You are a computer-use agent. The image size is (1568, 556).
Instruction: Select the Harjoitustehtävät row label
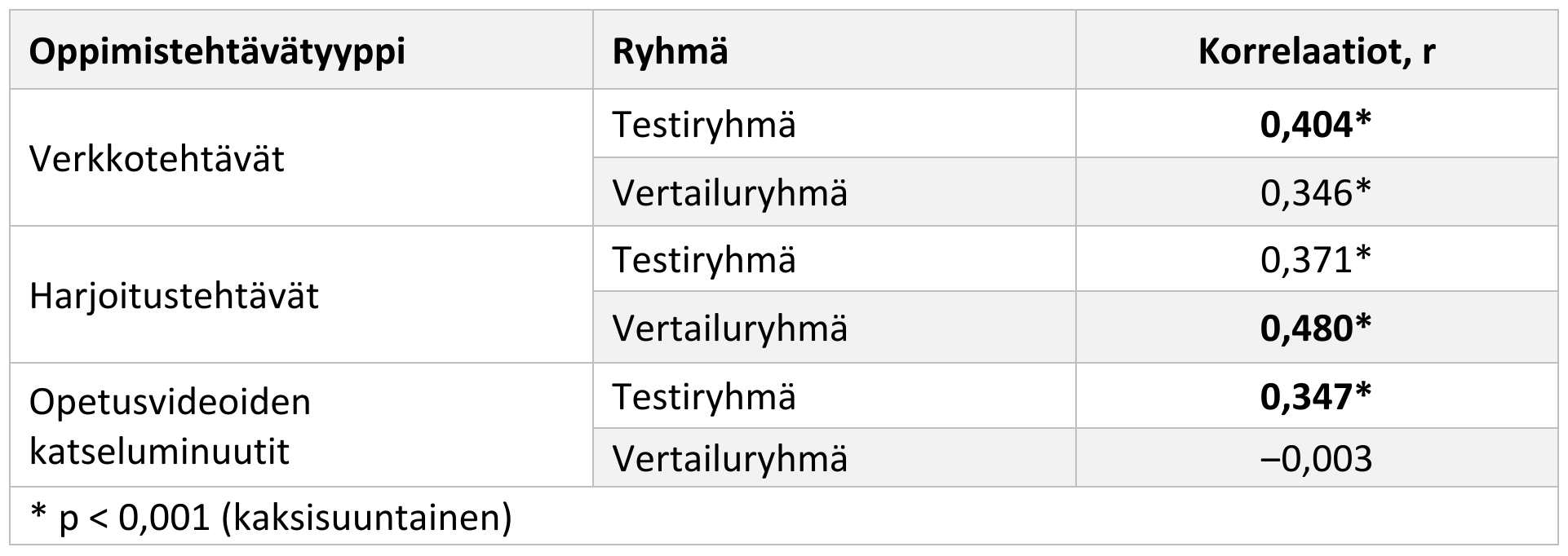pos(174,295)
